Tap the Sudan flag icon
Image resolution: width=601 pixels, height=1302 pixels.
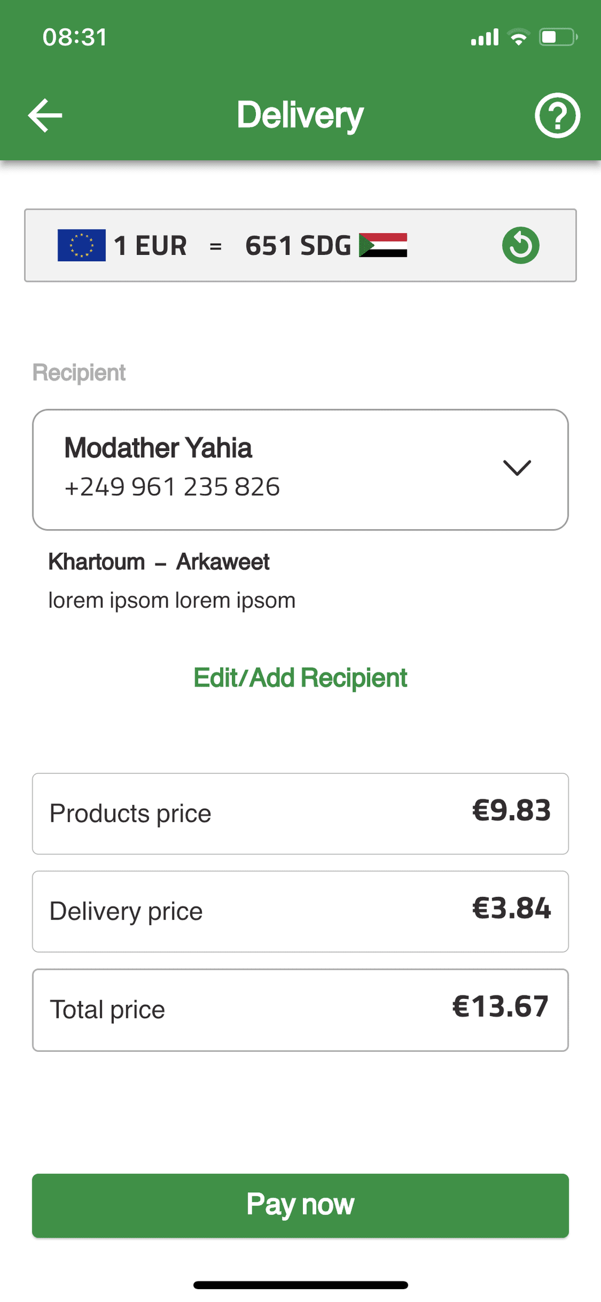click(x=383, y=245)
